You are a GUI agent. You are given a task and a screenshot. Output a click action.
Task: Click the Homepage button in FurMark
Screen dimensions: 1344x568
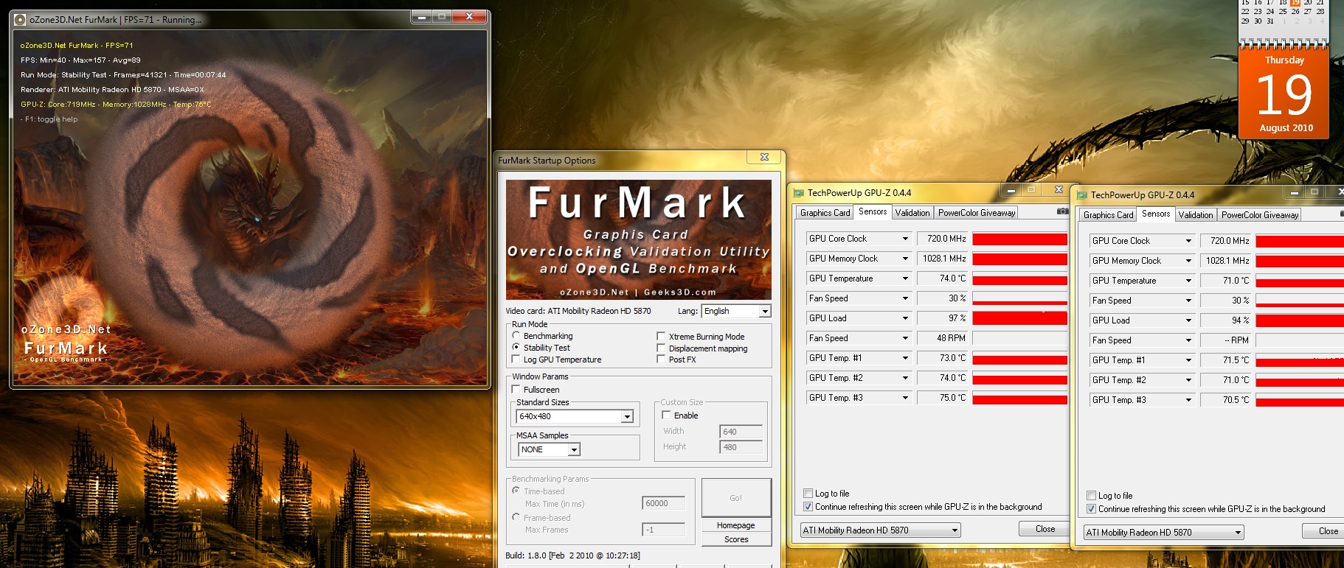point(736,525)
